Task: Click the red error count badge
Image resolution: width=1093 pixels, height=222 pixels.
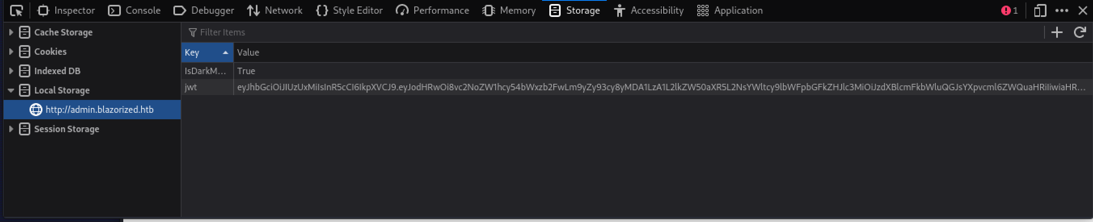Action: pos(1009,10)
